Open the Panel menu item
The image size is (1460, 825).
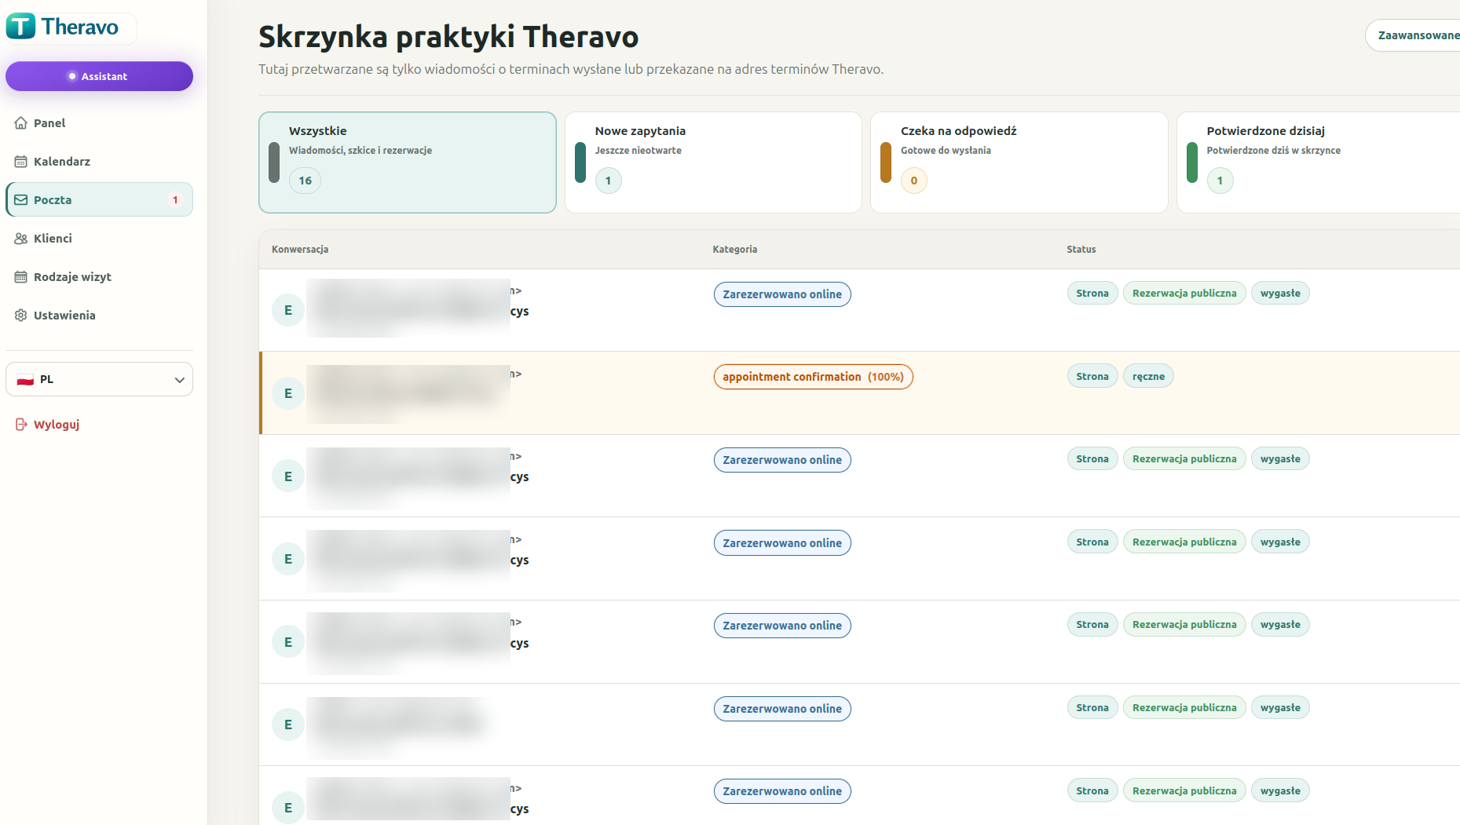[x=99, y=123]
